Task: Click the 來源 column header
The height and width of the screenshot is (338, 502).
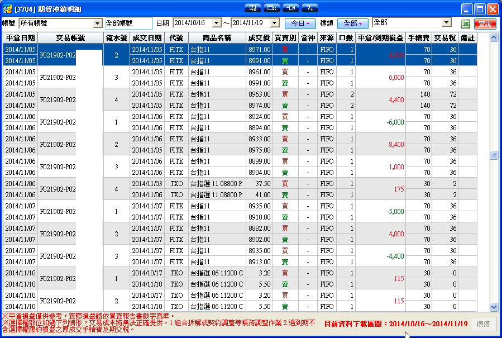Action: (x=327, y=38)
